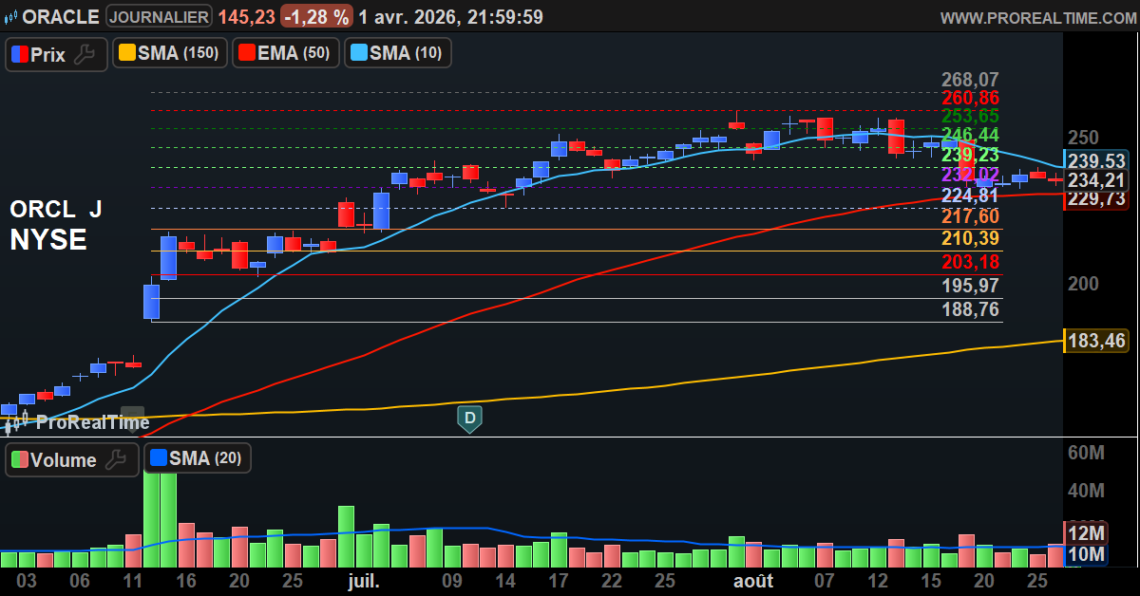
Task: Select the 239,53 price label on the axis
Action: (x=1098, y=161)
